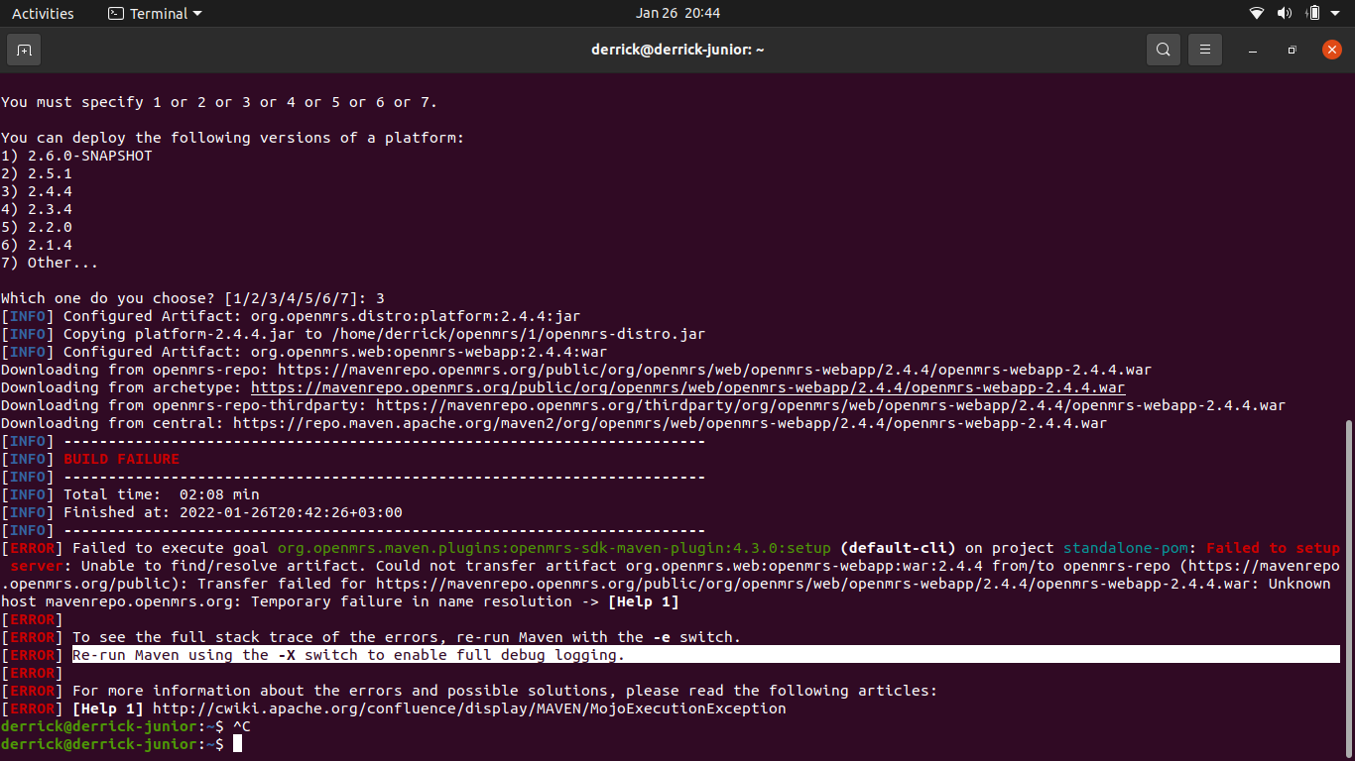
Task: Click the 'Total time: 02:08 min' line
Action: pos(130,494)
